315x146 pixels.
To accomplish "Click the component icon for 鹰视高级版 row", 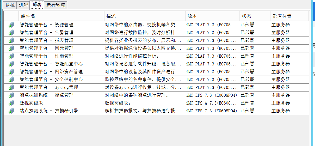I will coord(11,103).
